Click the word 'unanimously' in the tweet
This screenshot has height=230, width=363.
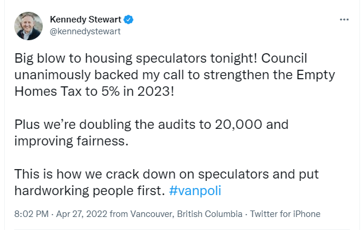(x=52, y=75)
